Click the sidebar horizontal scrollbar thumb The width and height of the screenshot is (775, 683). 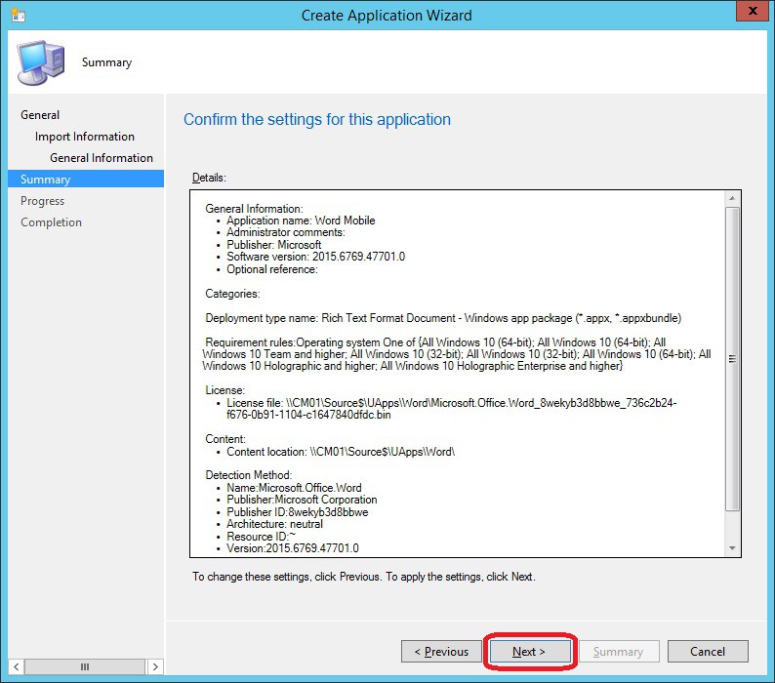coord(85,666)
